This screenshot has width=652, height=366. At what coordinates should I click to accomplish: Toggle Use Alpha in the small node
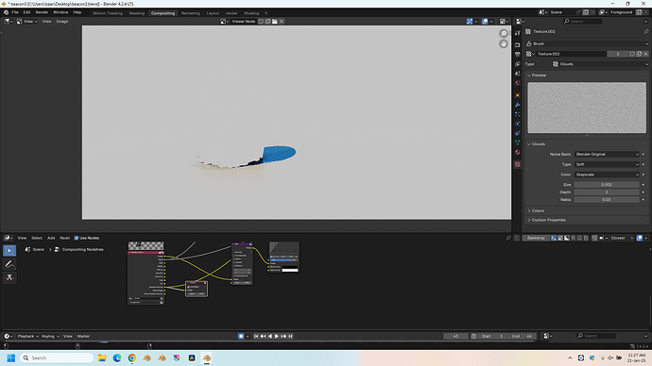pos(189,287)
